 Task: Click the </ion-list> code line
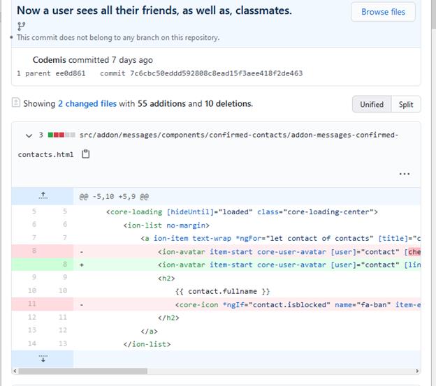[x=147, y=344]
